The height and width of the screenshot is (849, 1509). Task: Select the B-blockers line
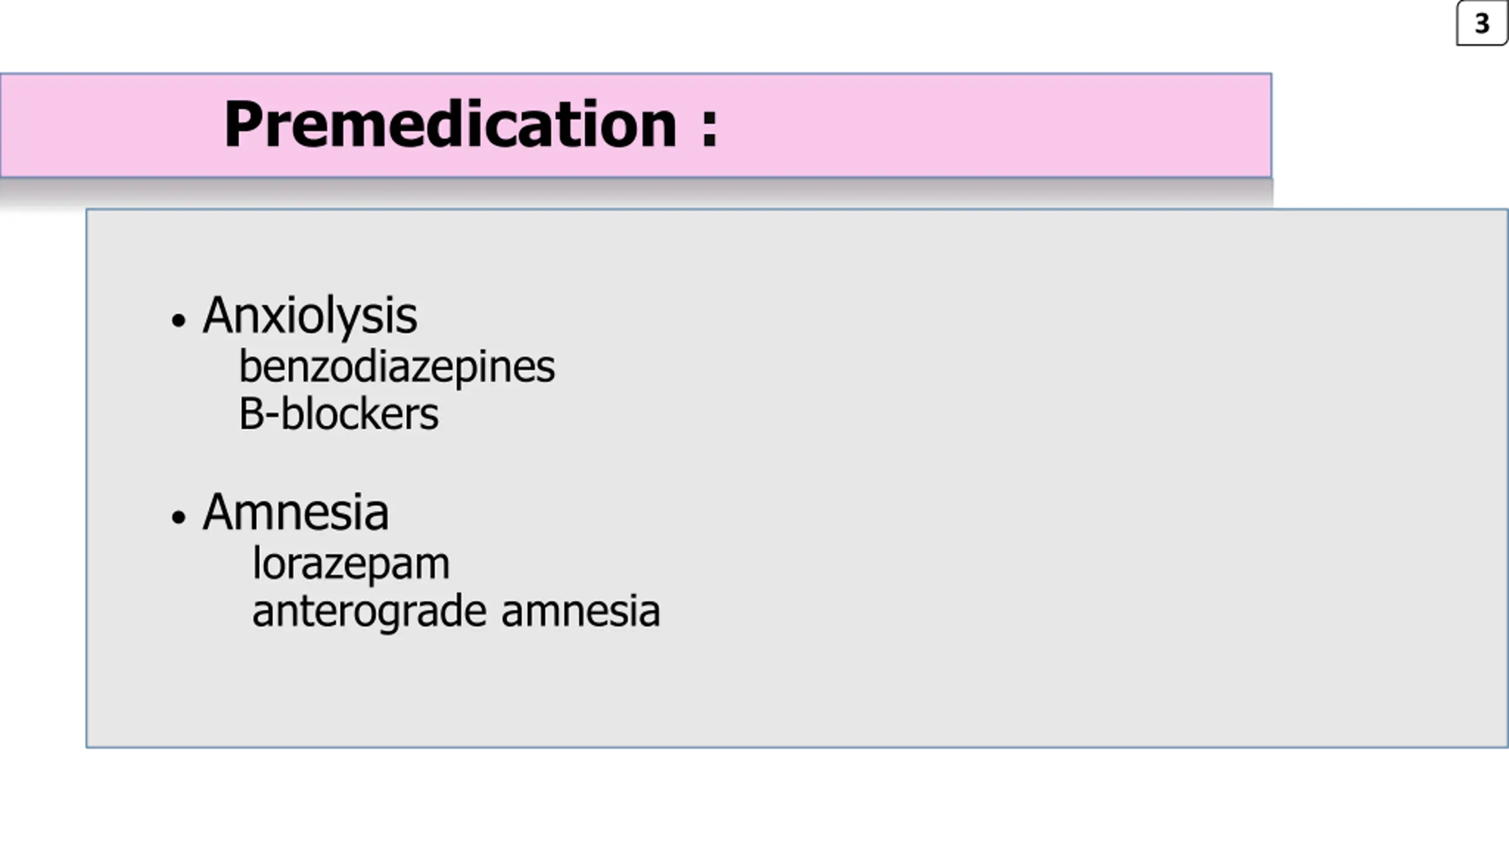click(339, 413)
